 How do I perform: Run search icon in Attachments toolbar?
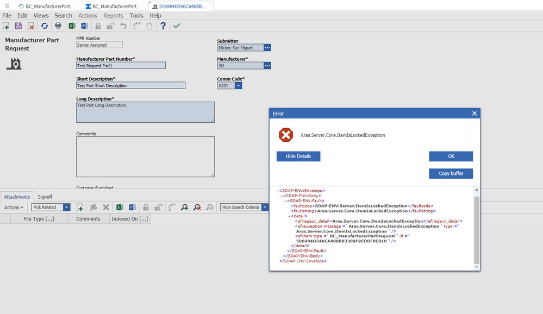click(185, 208)
